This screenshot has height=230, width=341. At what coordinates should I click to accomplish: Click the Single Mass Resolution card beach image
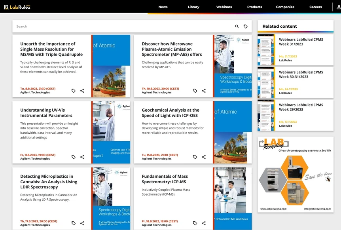111,66
